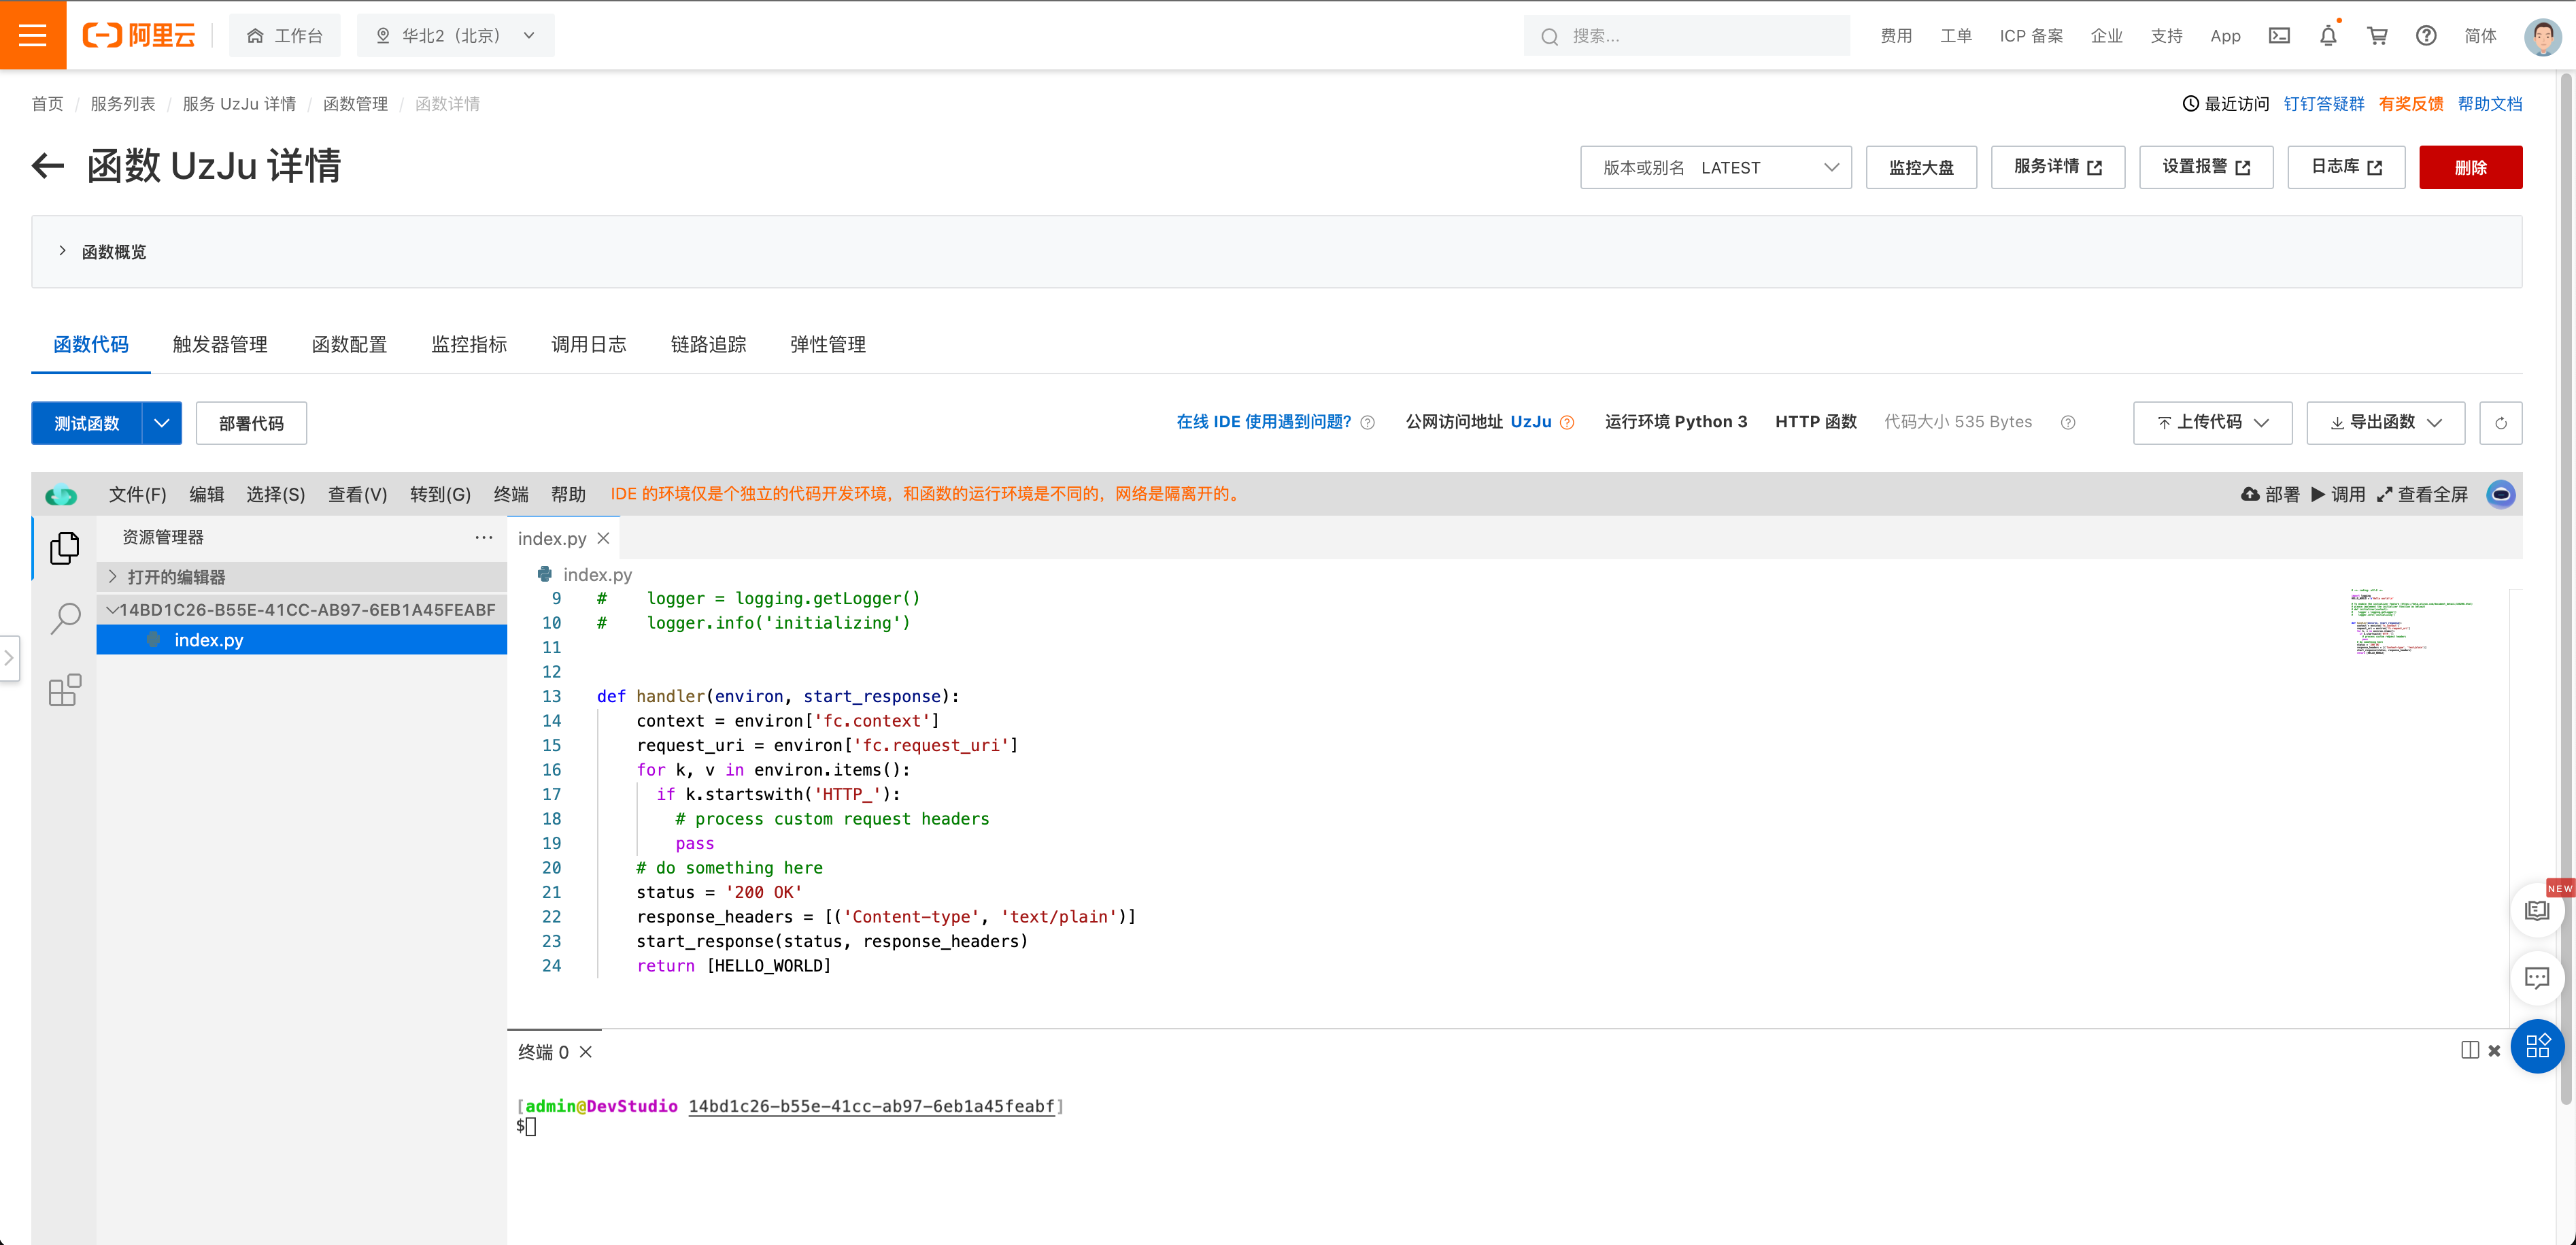Screen dimensions: 2576x1245
Task: Close the 终端 0 tab
Action: (586, 1052)
